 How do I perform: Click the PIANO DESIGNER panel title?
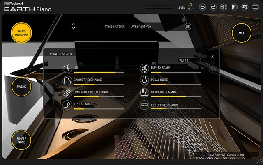pyautogui.click(x=61, y=54)
